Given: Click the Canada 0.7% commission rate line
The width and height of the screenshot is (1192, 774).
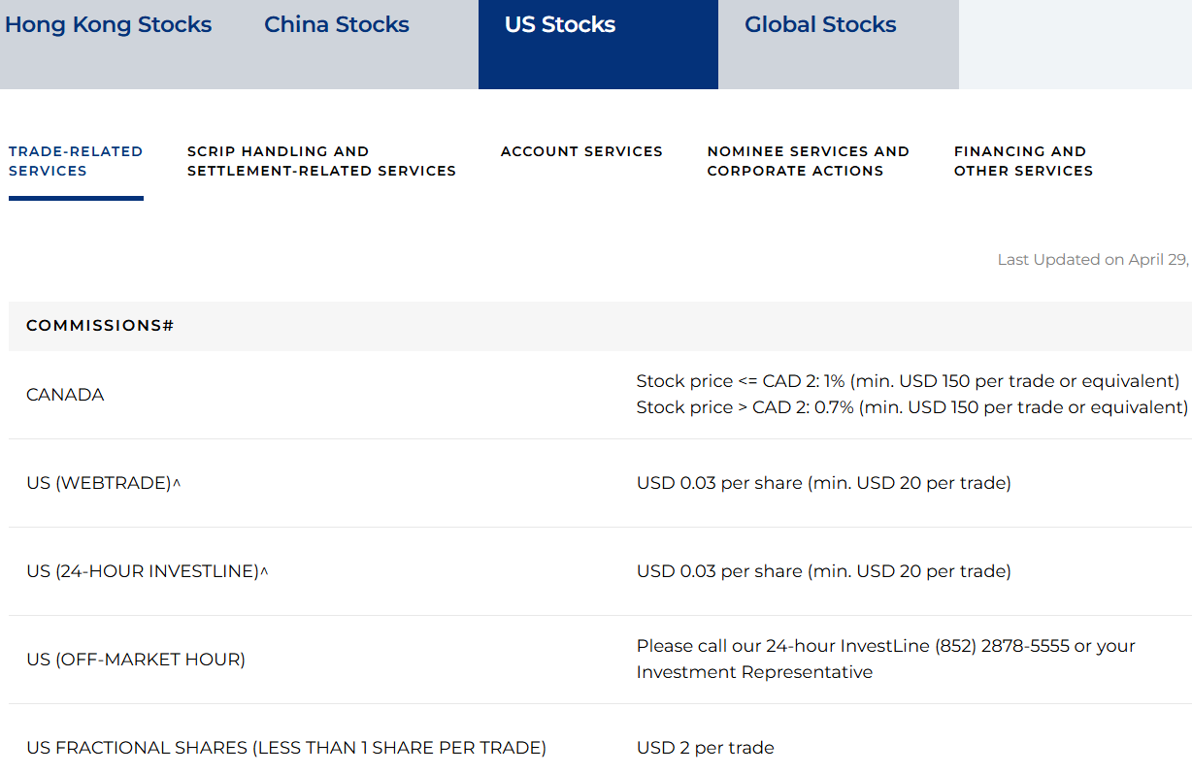Looking at the screenshot, I should pyautogui.click(x=911, y=407).
